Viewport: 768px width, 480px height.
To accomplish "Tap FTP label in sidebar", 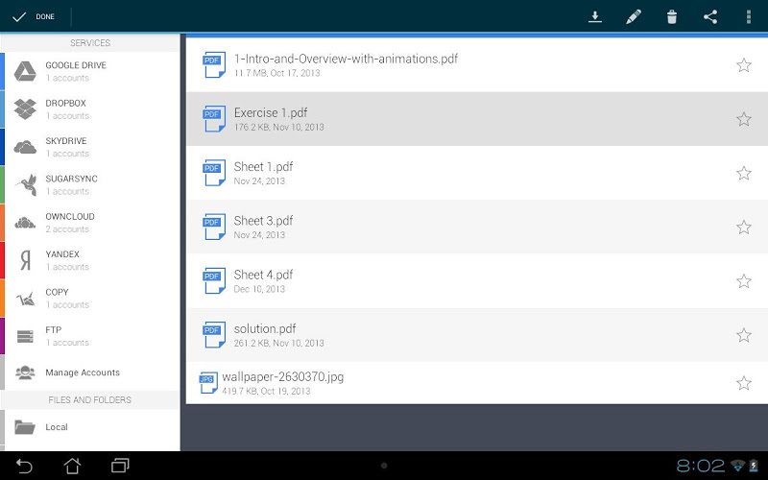I will (x=54, y=329).
